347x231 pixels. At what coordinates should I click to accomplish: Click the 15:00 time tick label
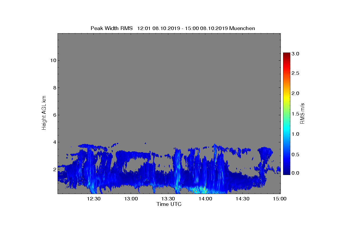[280, 199]
